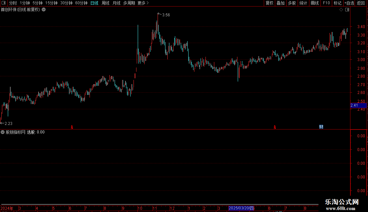Viewport: 368px width, 212px height.
Task: Click the 2.41 price cursor label
Action: (x=358, y=105)
